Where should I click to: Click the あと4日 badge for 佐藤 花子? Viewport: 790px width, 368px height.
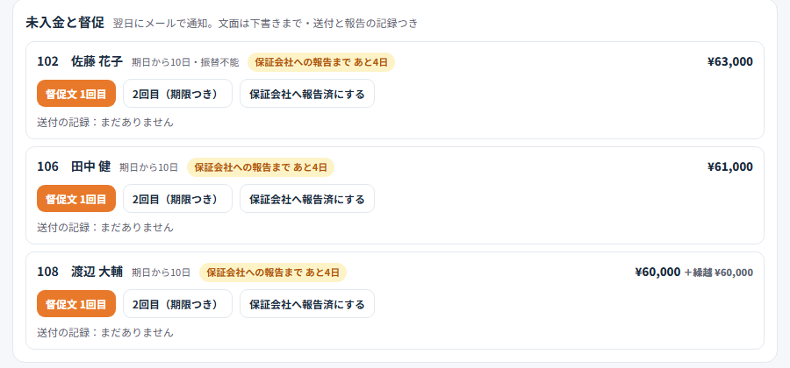point(321,62)
